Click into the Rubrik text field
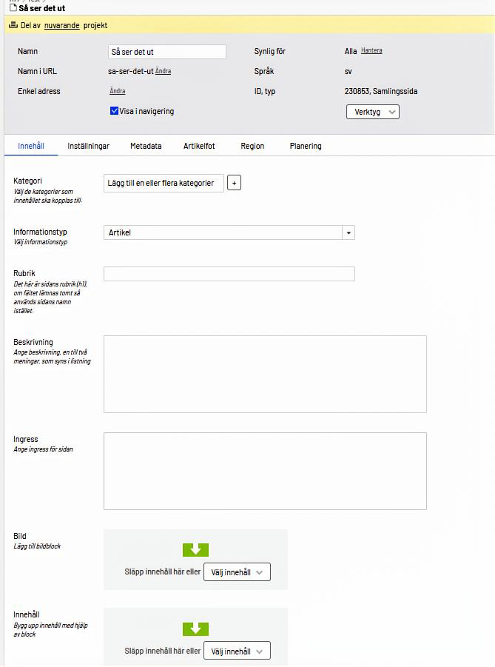495x667 pixels. tap(229, 274)
